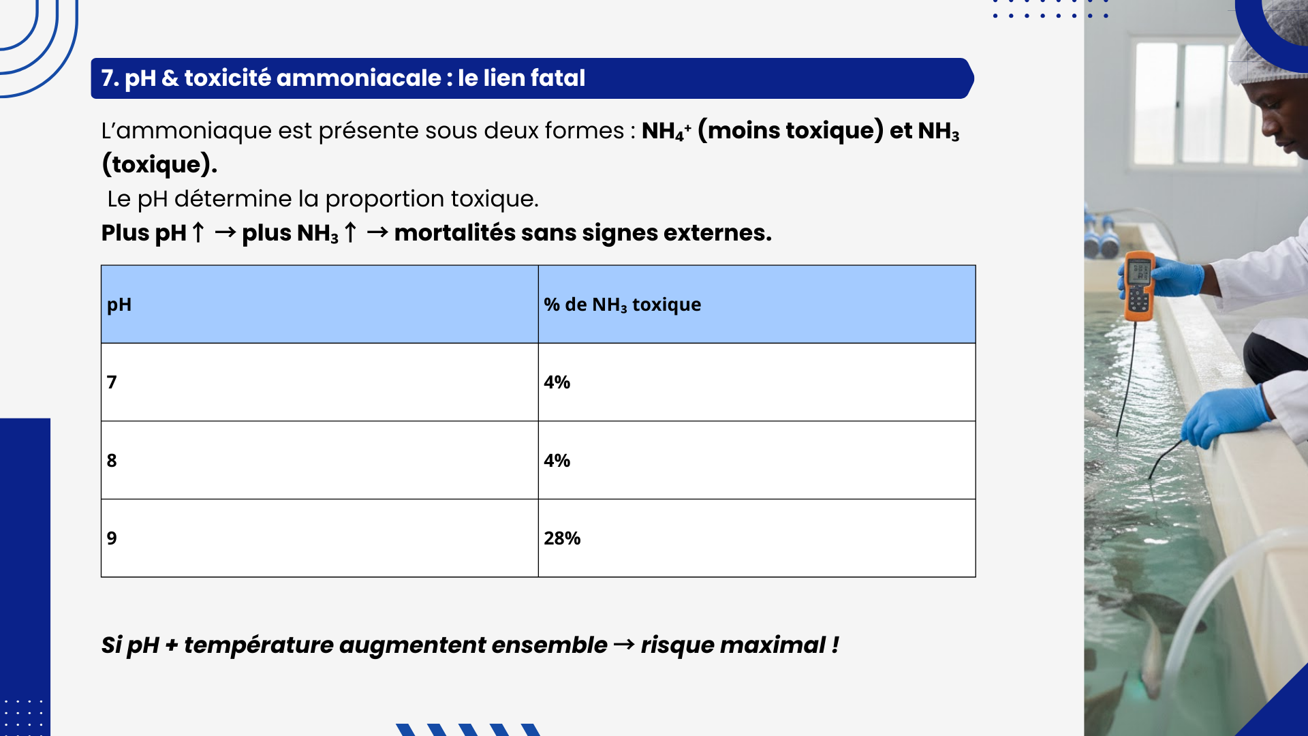The width and height of the screenshot is (1308, 736).
Task: Click the pH value 7 cell
Action: tap(320, 382)
